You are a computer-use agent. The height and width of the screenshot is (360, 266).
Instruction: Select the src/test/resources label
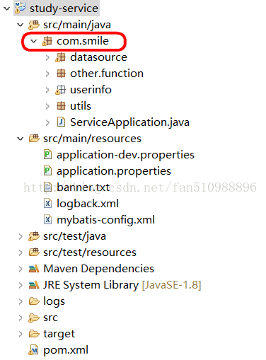coord(90,252)
